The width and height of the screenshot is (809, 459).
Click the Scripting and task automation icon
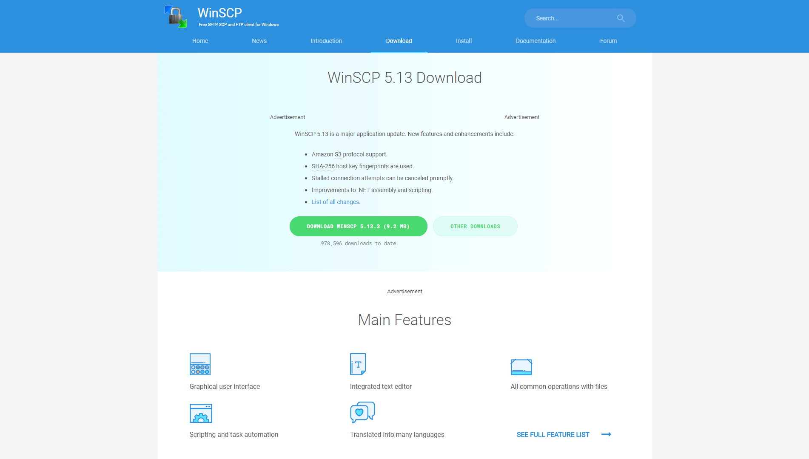pyautogui.click(x=201, y=413)
